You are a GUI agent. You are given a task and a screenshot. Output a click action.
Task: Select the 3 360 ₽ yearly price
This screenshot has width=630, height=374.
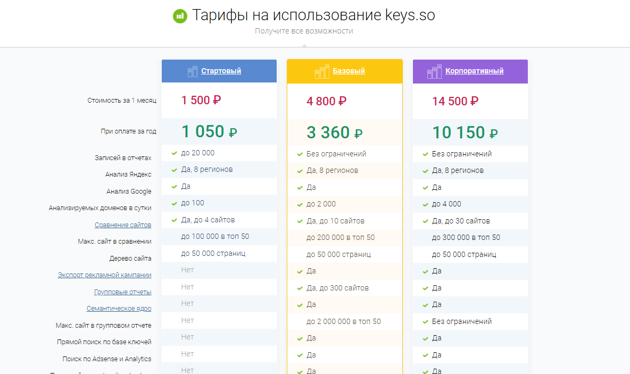click(x=334, y=132)
